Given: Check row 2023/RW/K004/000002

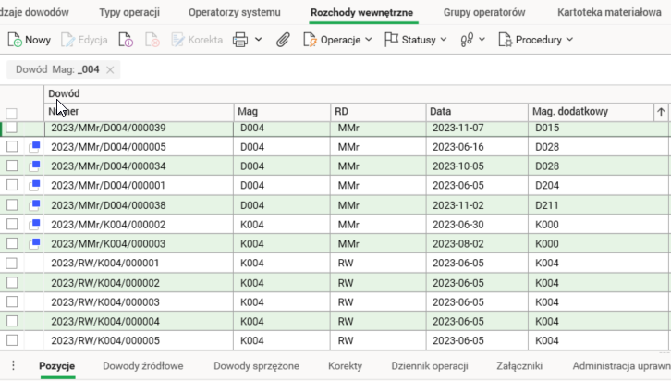Looking at the screenshot, I should (12, 283).
